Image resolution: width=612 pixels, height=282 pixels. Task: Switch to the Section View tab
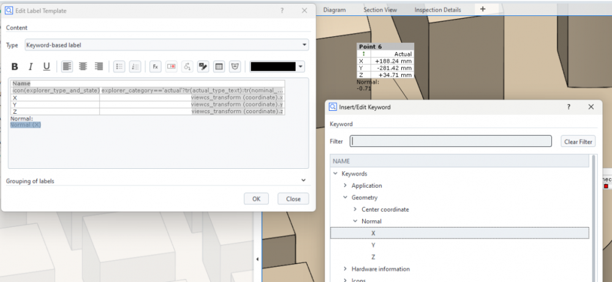tap(380, 10)
